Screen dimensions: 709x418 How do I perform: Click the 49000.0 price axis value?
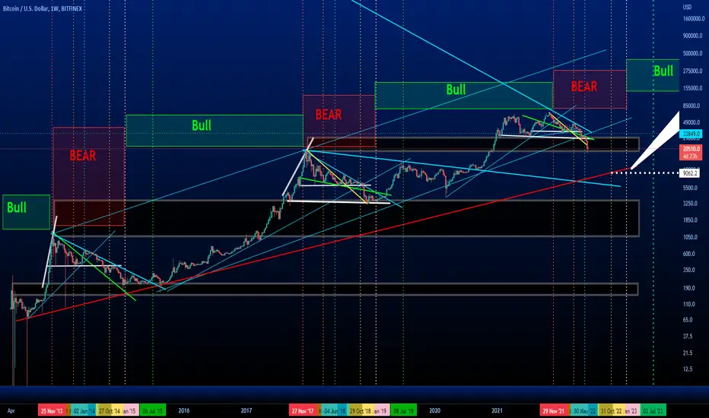click(x=692, y=122)
